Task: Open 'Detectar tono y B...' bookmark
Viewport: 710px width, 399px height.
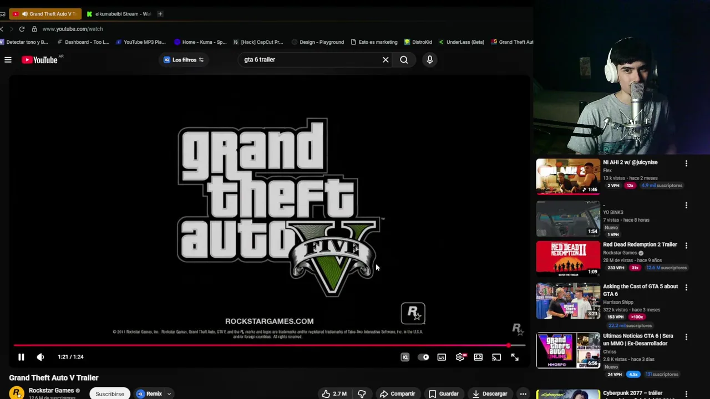Action: click(x=24, y=42)
